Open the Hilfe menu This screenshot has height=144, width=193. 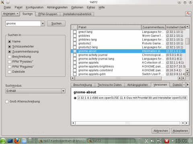click(102, 8)
